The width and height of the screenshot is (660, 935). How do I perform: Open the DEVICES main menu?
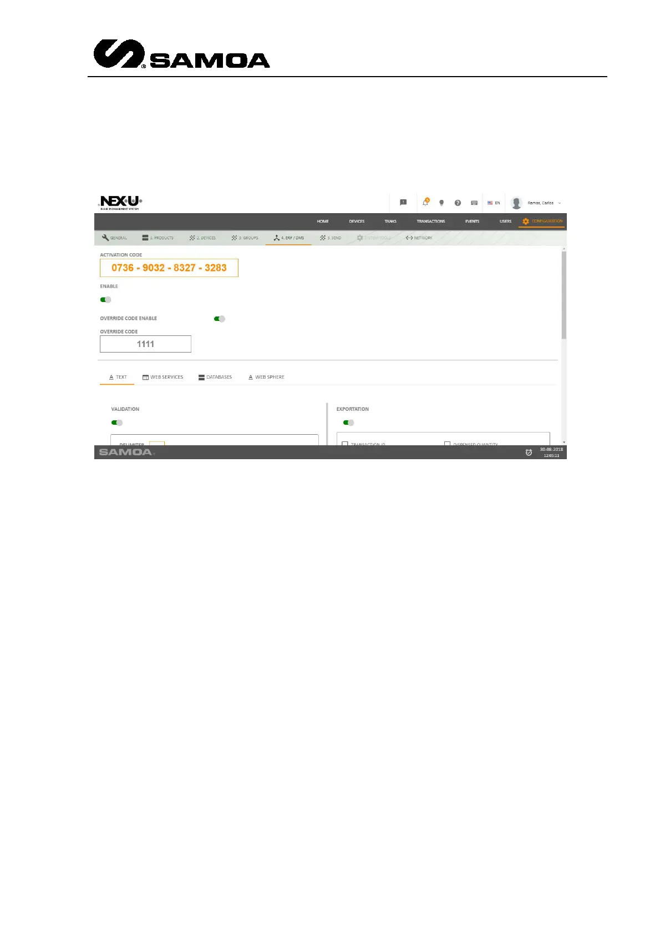click(x=357, y=221)
